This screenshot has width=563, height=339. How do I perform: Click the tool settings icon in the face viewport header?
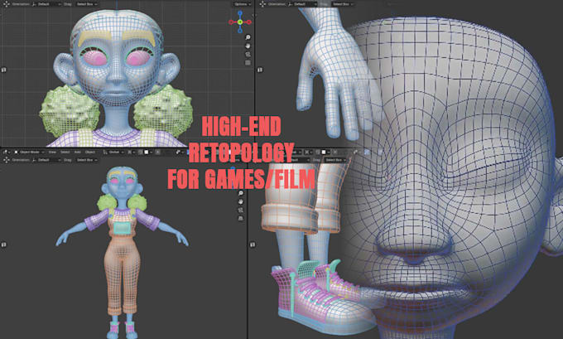(x=6, y=4)
